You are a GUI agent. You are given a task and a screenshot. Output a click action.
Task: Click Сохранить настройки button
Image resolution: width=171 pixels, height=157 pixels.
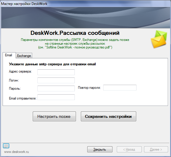[x=108, y=116]
